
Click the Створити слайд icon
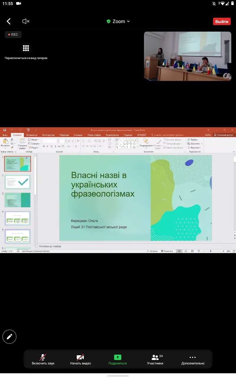tap(22, 141)
